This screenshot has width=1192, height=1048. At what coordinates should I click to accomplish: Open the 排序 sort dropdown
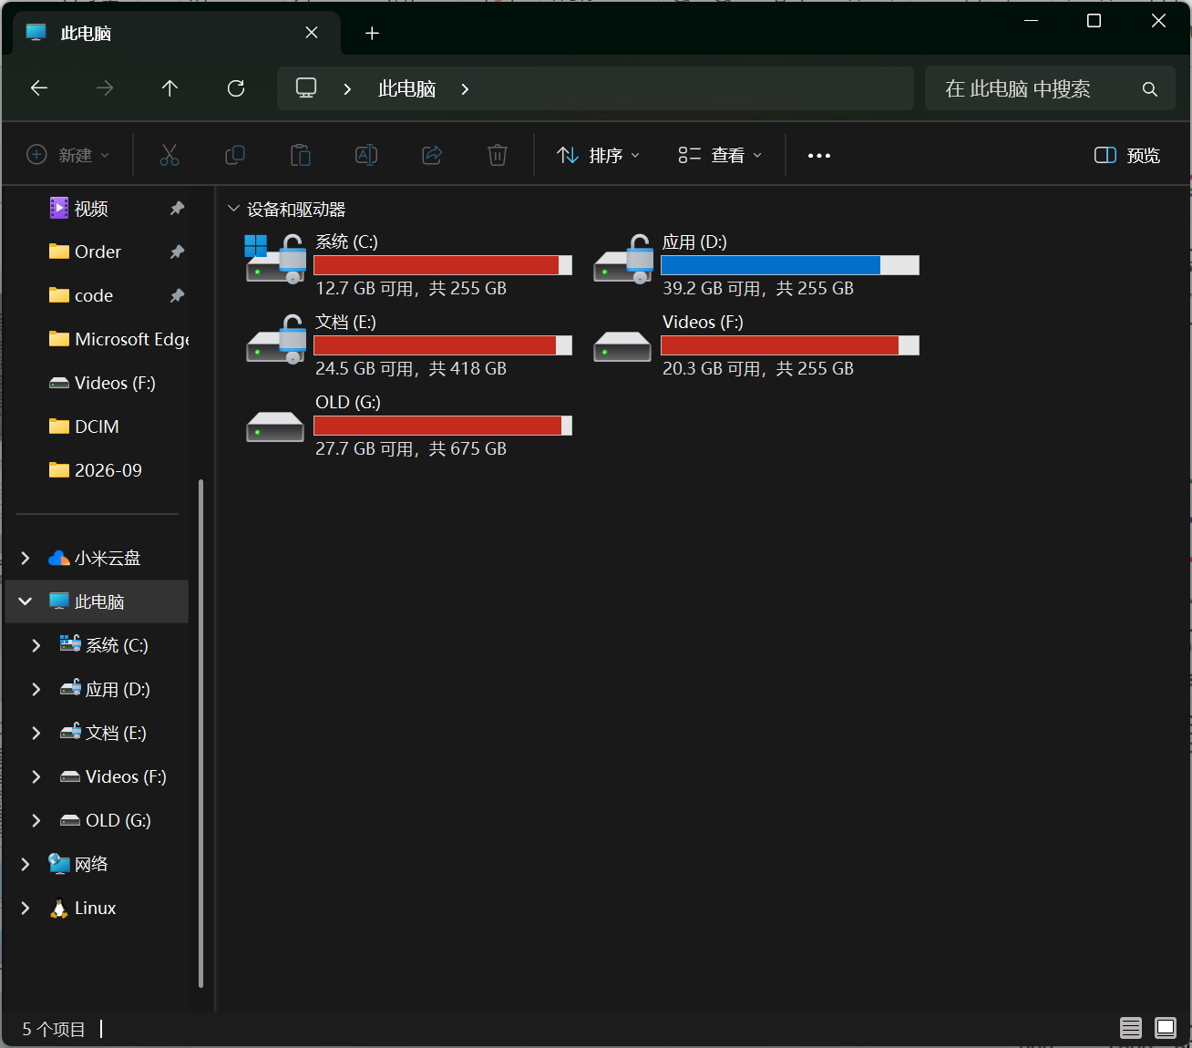[x=599, y=156]
